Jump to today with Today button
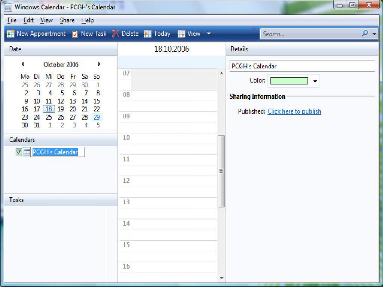This screenshot has height=287, width=383. click(157, 34)
